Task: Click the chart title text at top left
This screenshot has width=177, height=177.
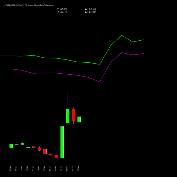Action: (x=29, y=5)
